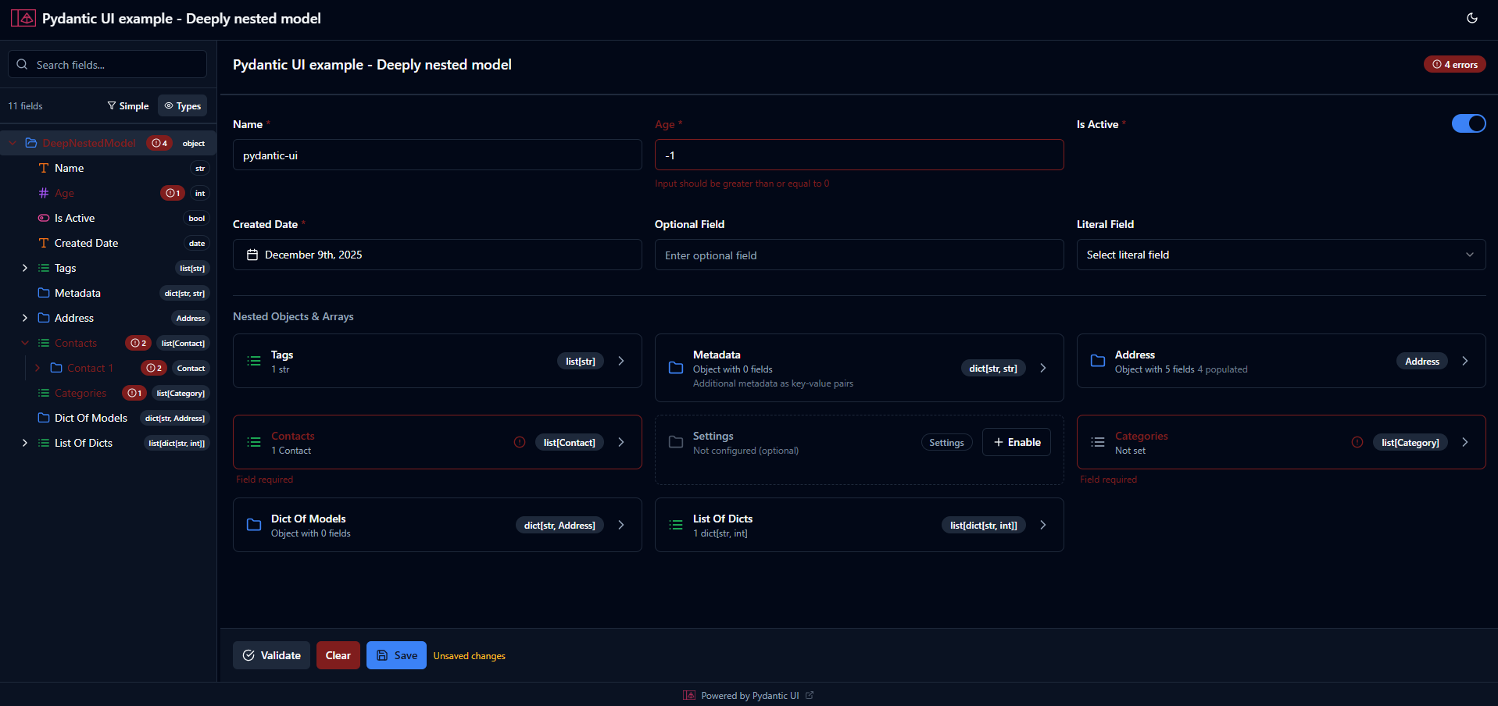Open external link icon in footer
Image resolution: width=1498 pixels, height=706 pixels.
click(x=810, y=695)
